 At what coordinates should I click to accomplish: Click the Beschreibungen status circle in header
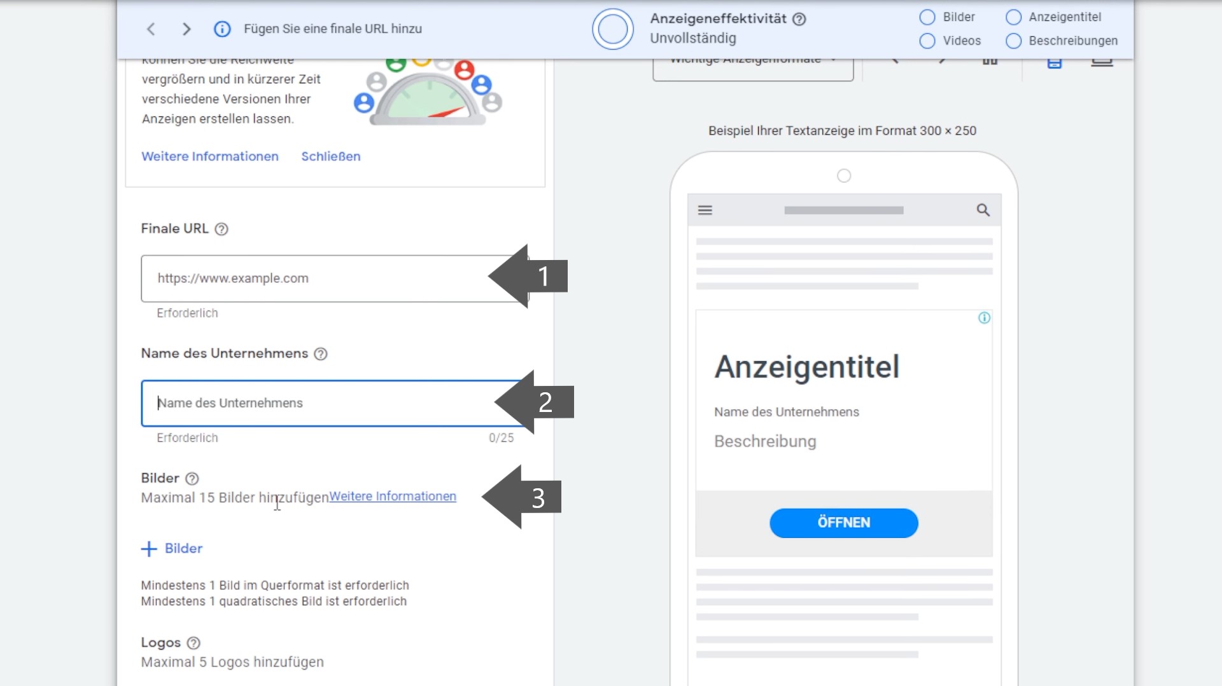tap(1013, 41)
